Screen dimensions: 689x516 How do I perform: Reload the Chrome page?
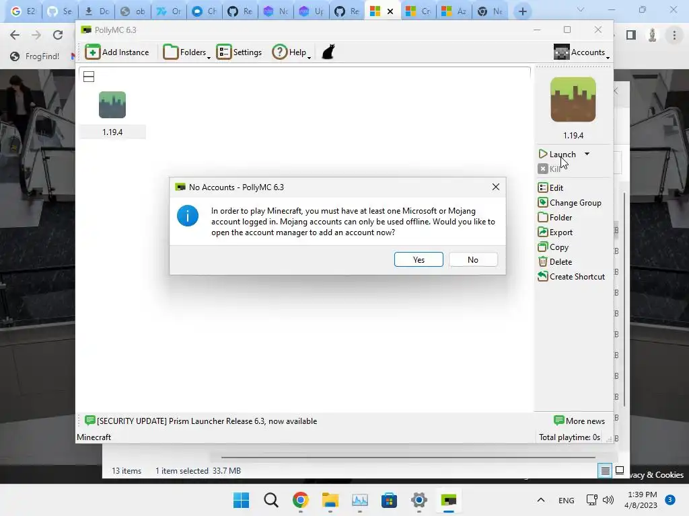click(58, 35)
